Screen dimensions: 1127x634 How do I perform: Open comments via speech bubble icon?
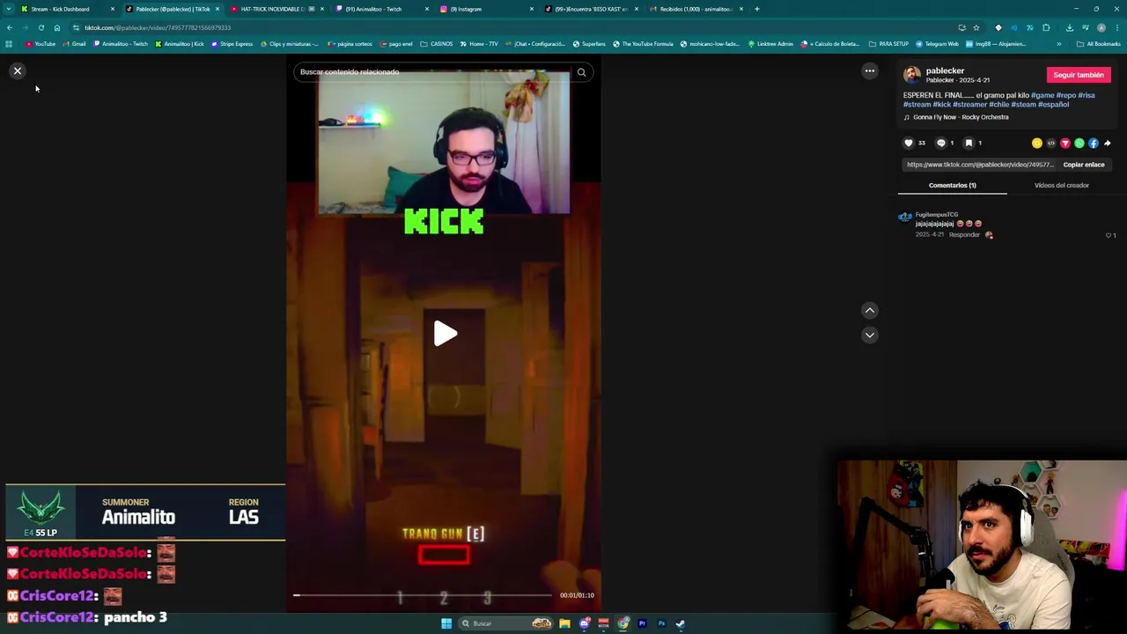click(940, 143)
